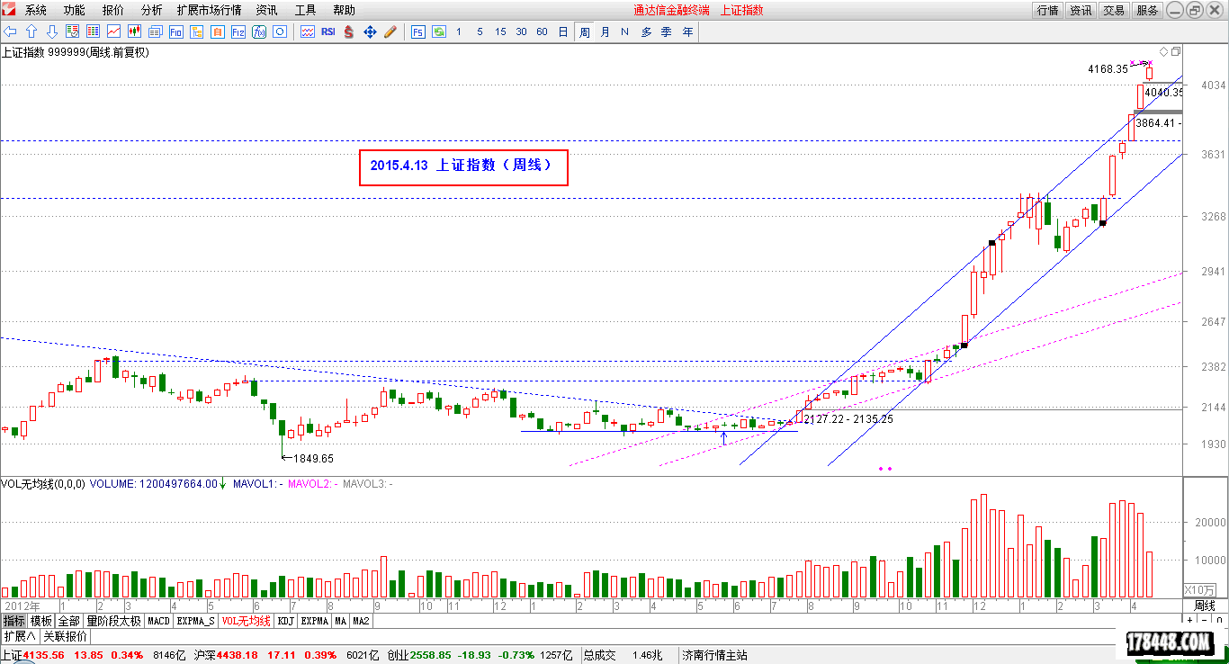The width and height of the screenshot is (1229, 664).
Task: Click the F5 chart switch icon
Action: (x=418, y=31)
